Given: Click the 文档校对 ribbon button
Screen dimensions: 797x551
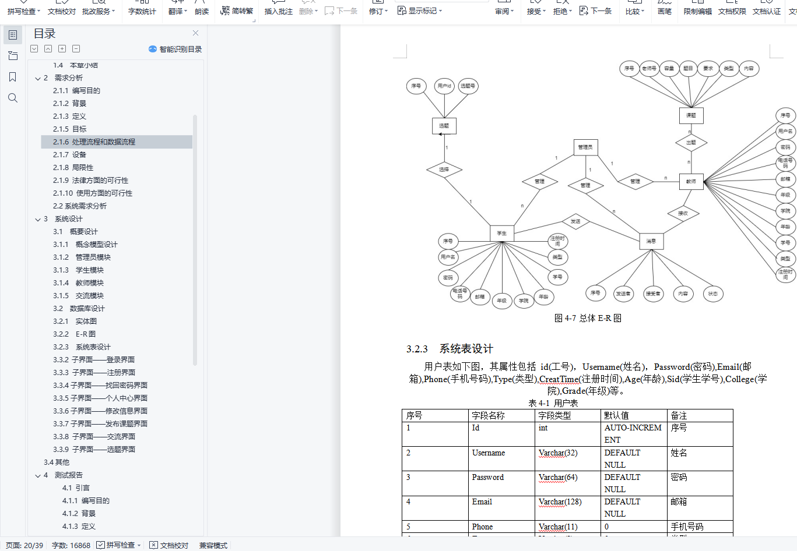Looking at the screenshot, I should 62,11.
